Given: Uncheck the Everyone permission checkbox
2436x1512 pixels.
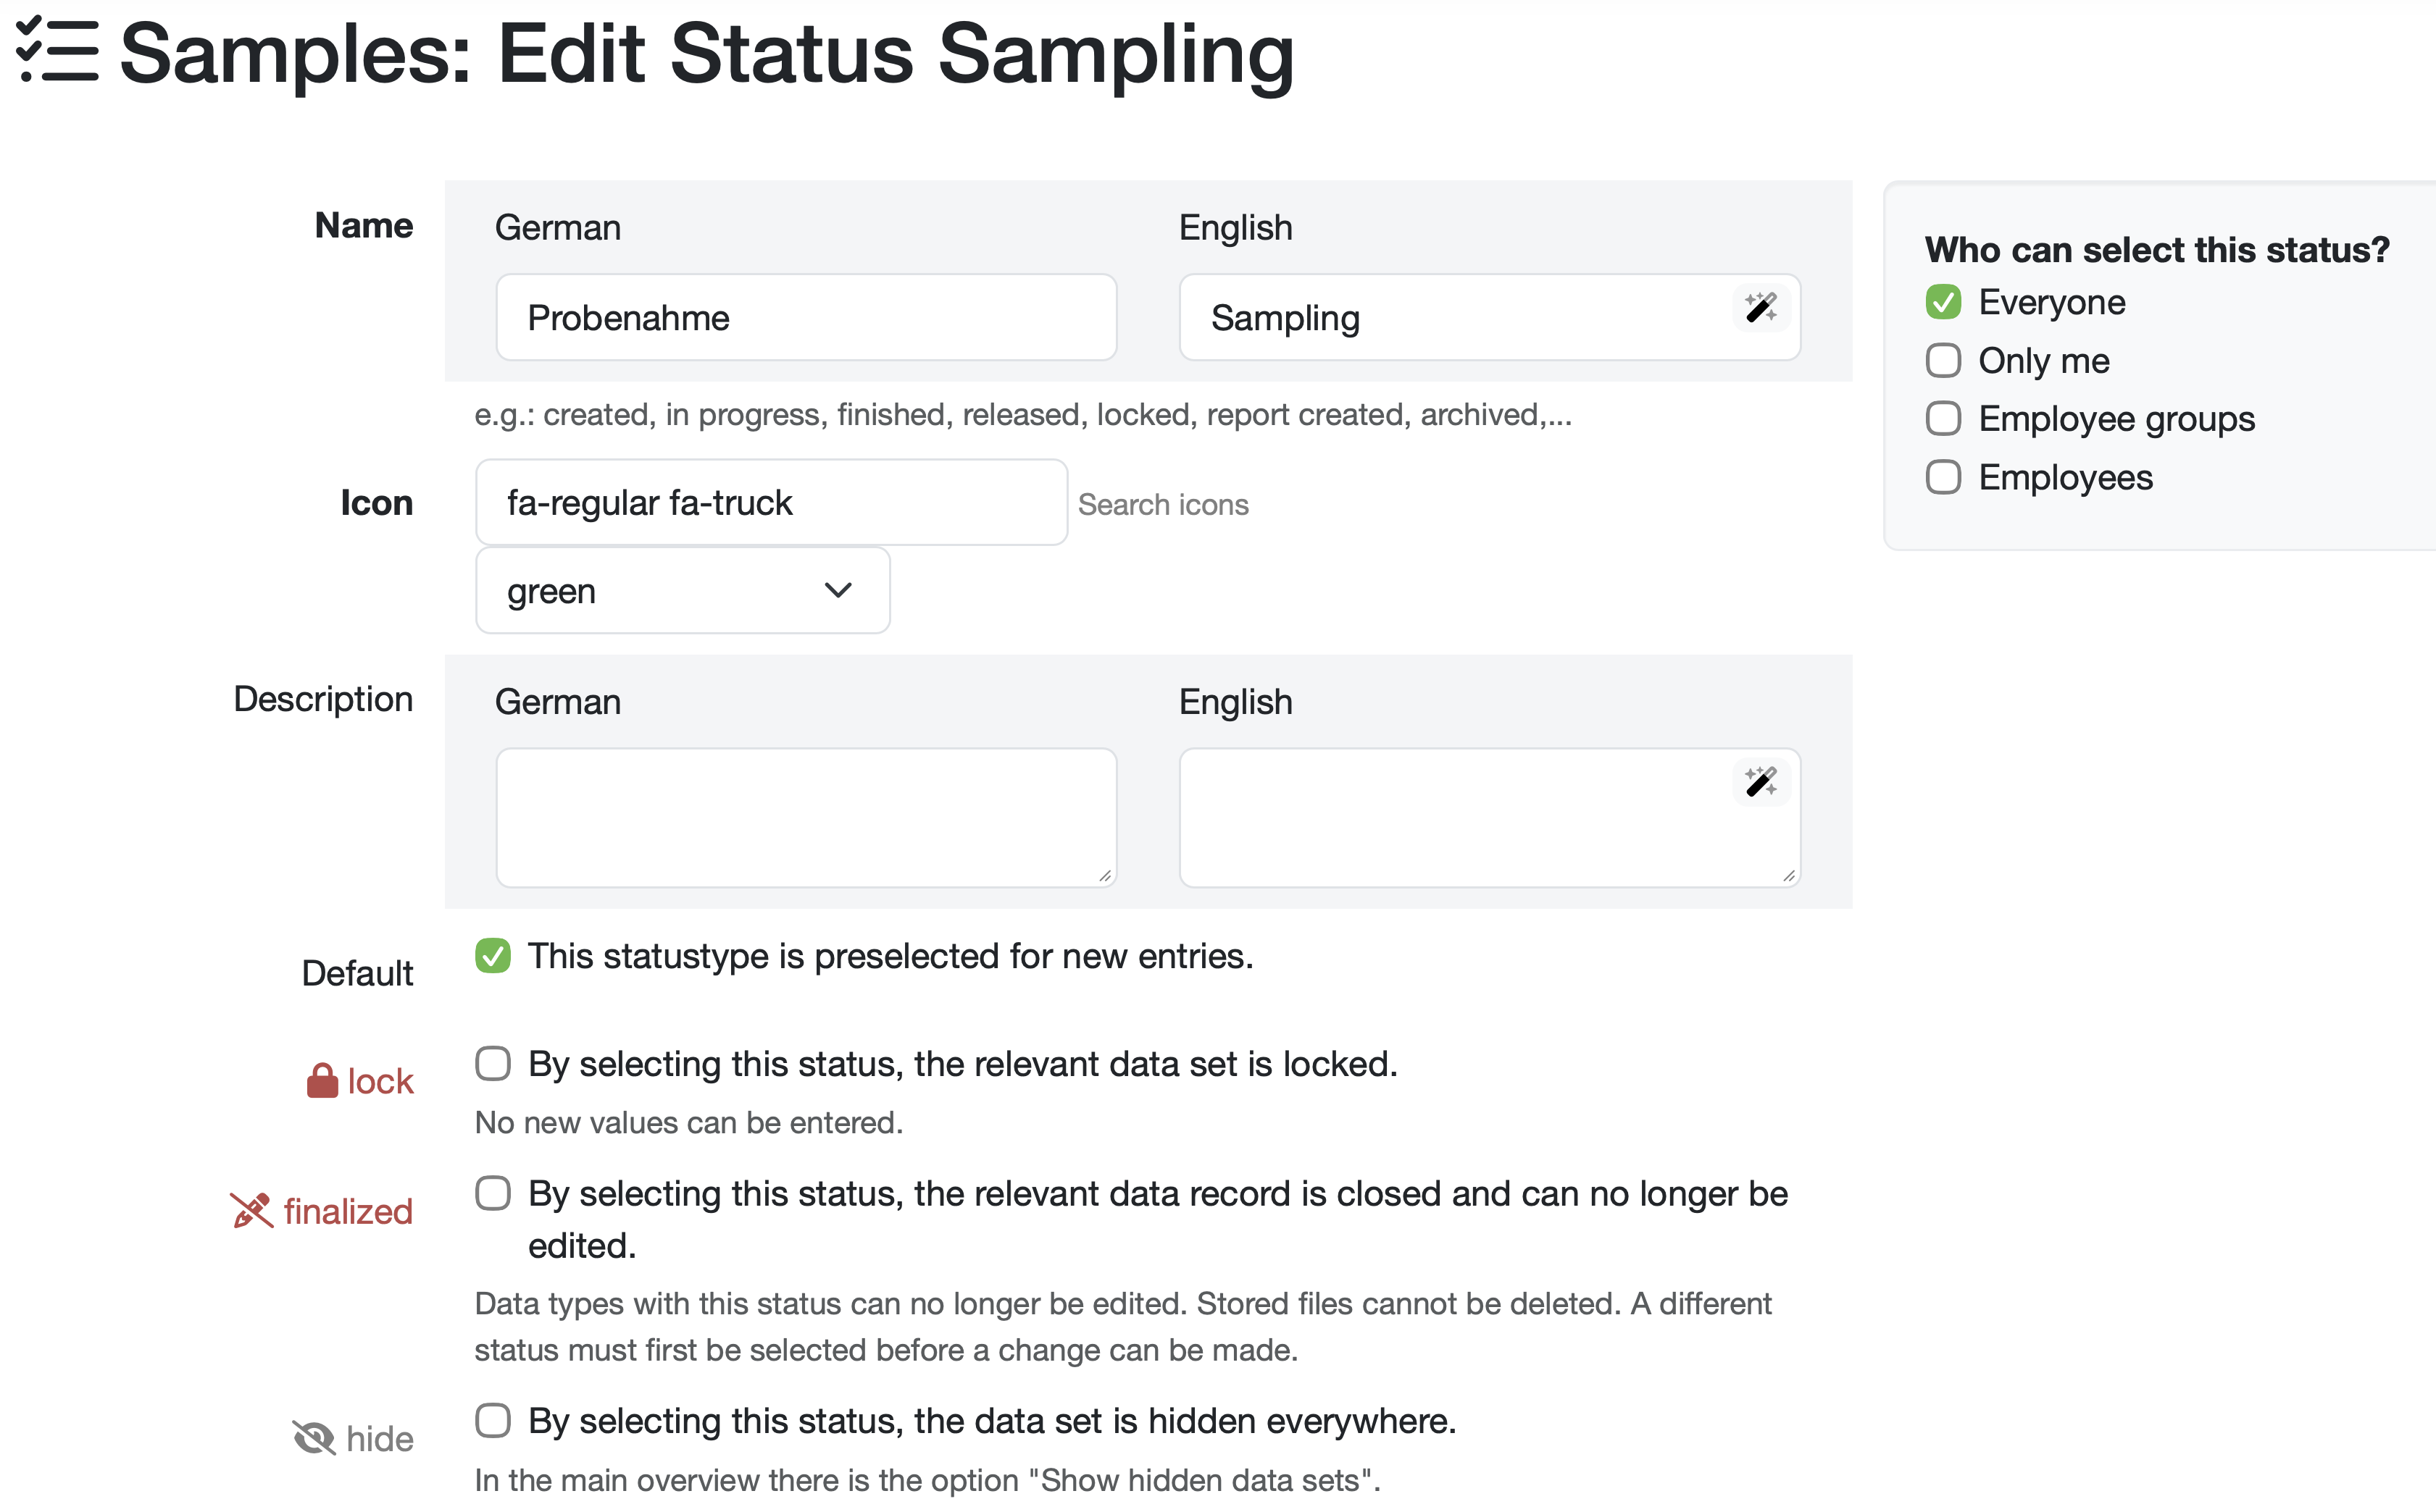Looking at the screenshot, I should 1943,302.
